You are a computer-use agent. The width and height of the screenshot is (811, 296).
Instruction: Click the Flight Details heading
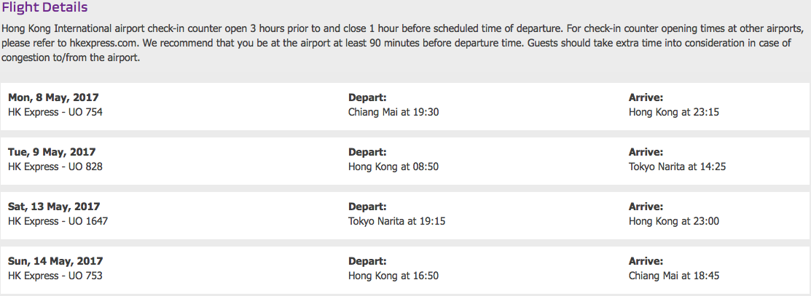tap(44, 8)
